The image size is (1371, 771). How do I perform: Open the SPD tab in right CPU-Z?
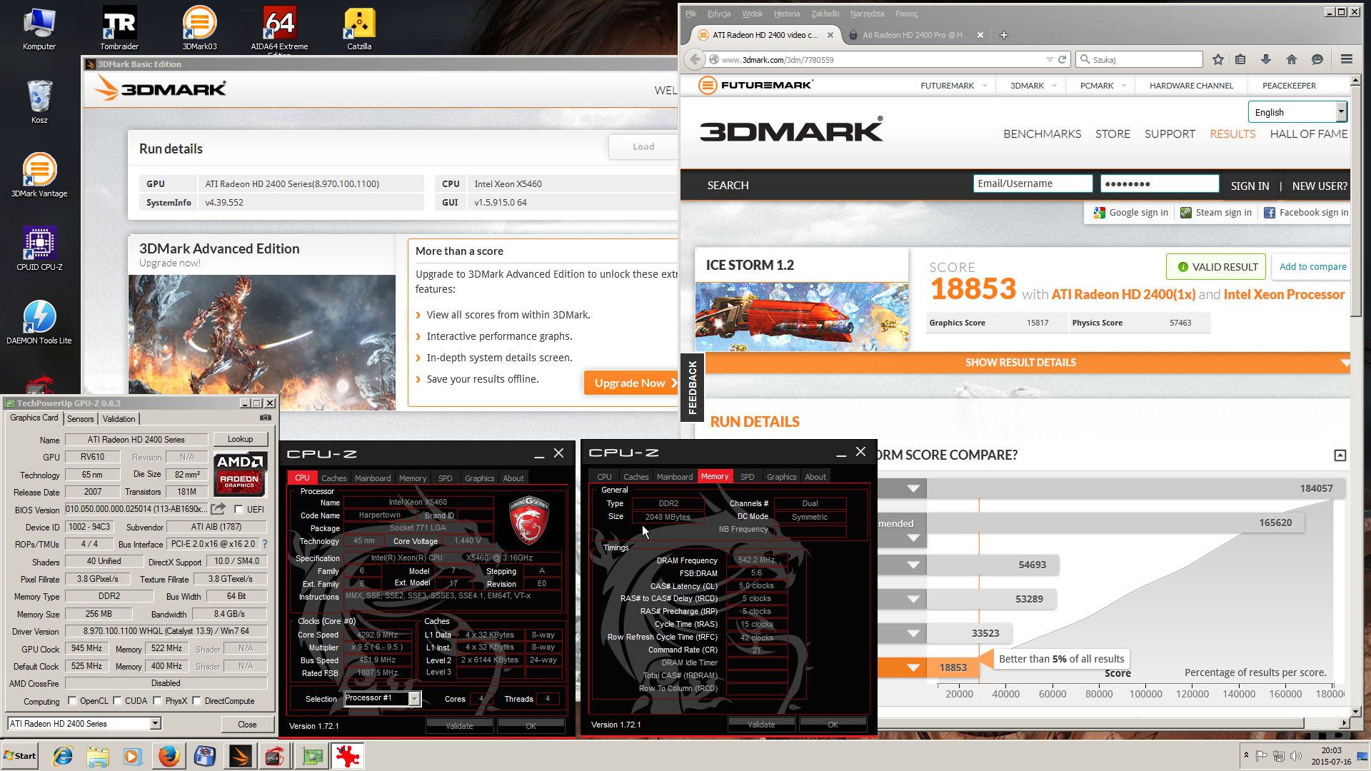pos(747,477)
